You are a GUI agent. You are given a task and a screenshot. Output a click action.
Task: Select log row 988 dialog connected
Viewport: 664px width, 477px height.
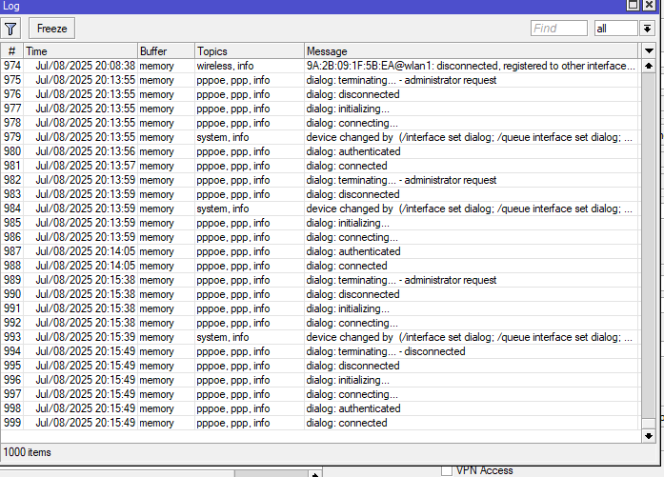click(x=320, y=266)
